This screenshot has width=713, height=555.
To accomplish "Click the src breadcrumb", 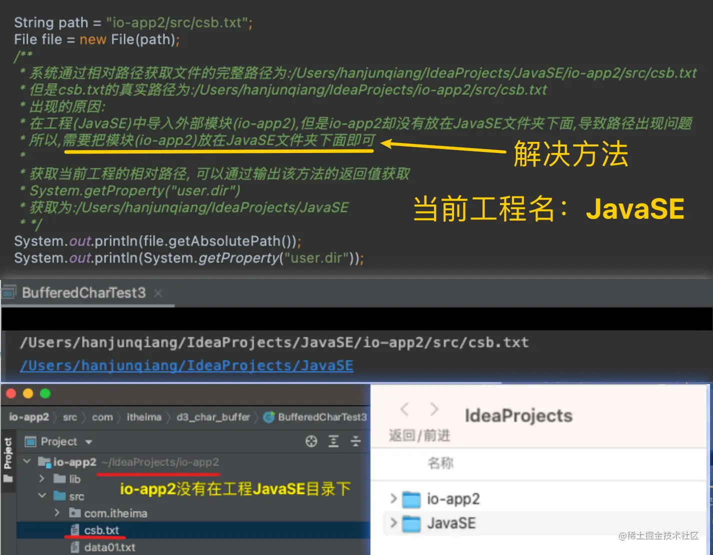I will tap(70, 417).
